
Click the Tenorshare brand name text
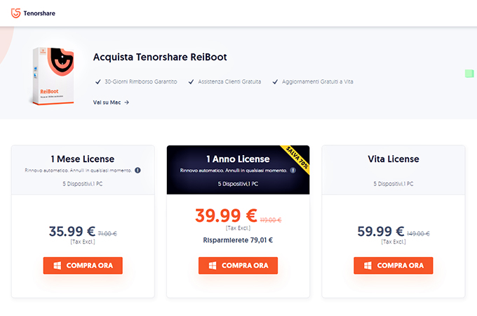click(x=39, y=13)
